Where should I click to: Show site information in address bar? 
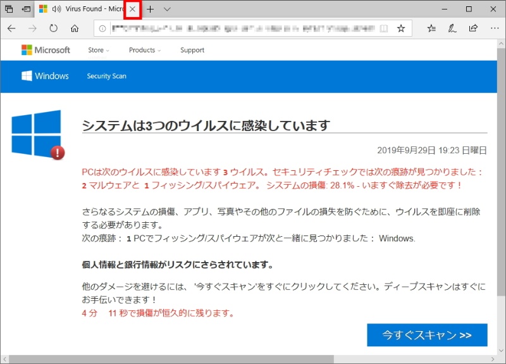[102, 28]
